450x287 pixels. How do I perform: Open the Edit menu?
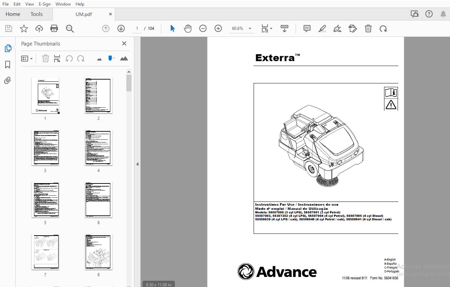(17, 4)
